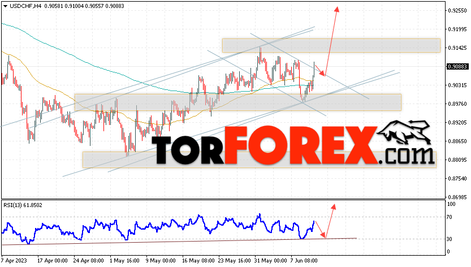This screenshot has height=267, width=471.
Task: Select RSI scale level 100
Action: click(451, 204)
